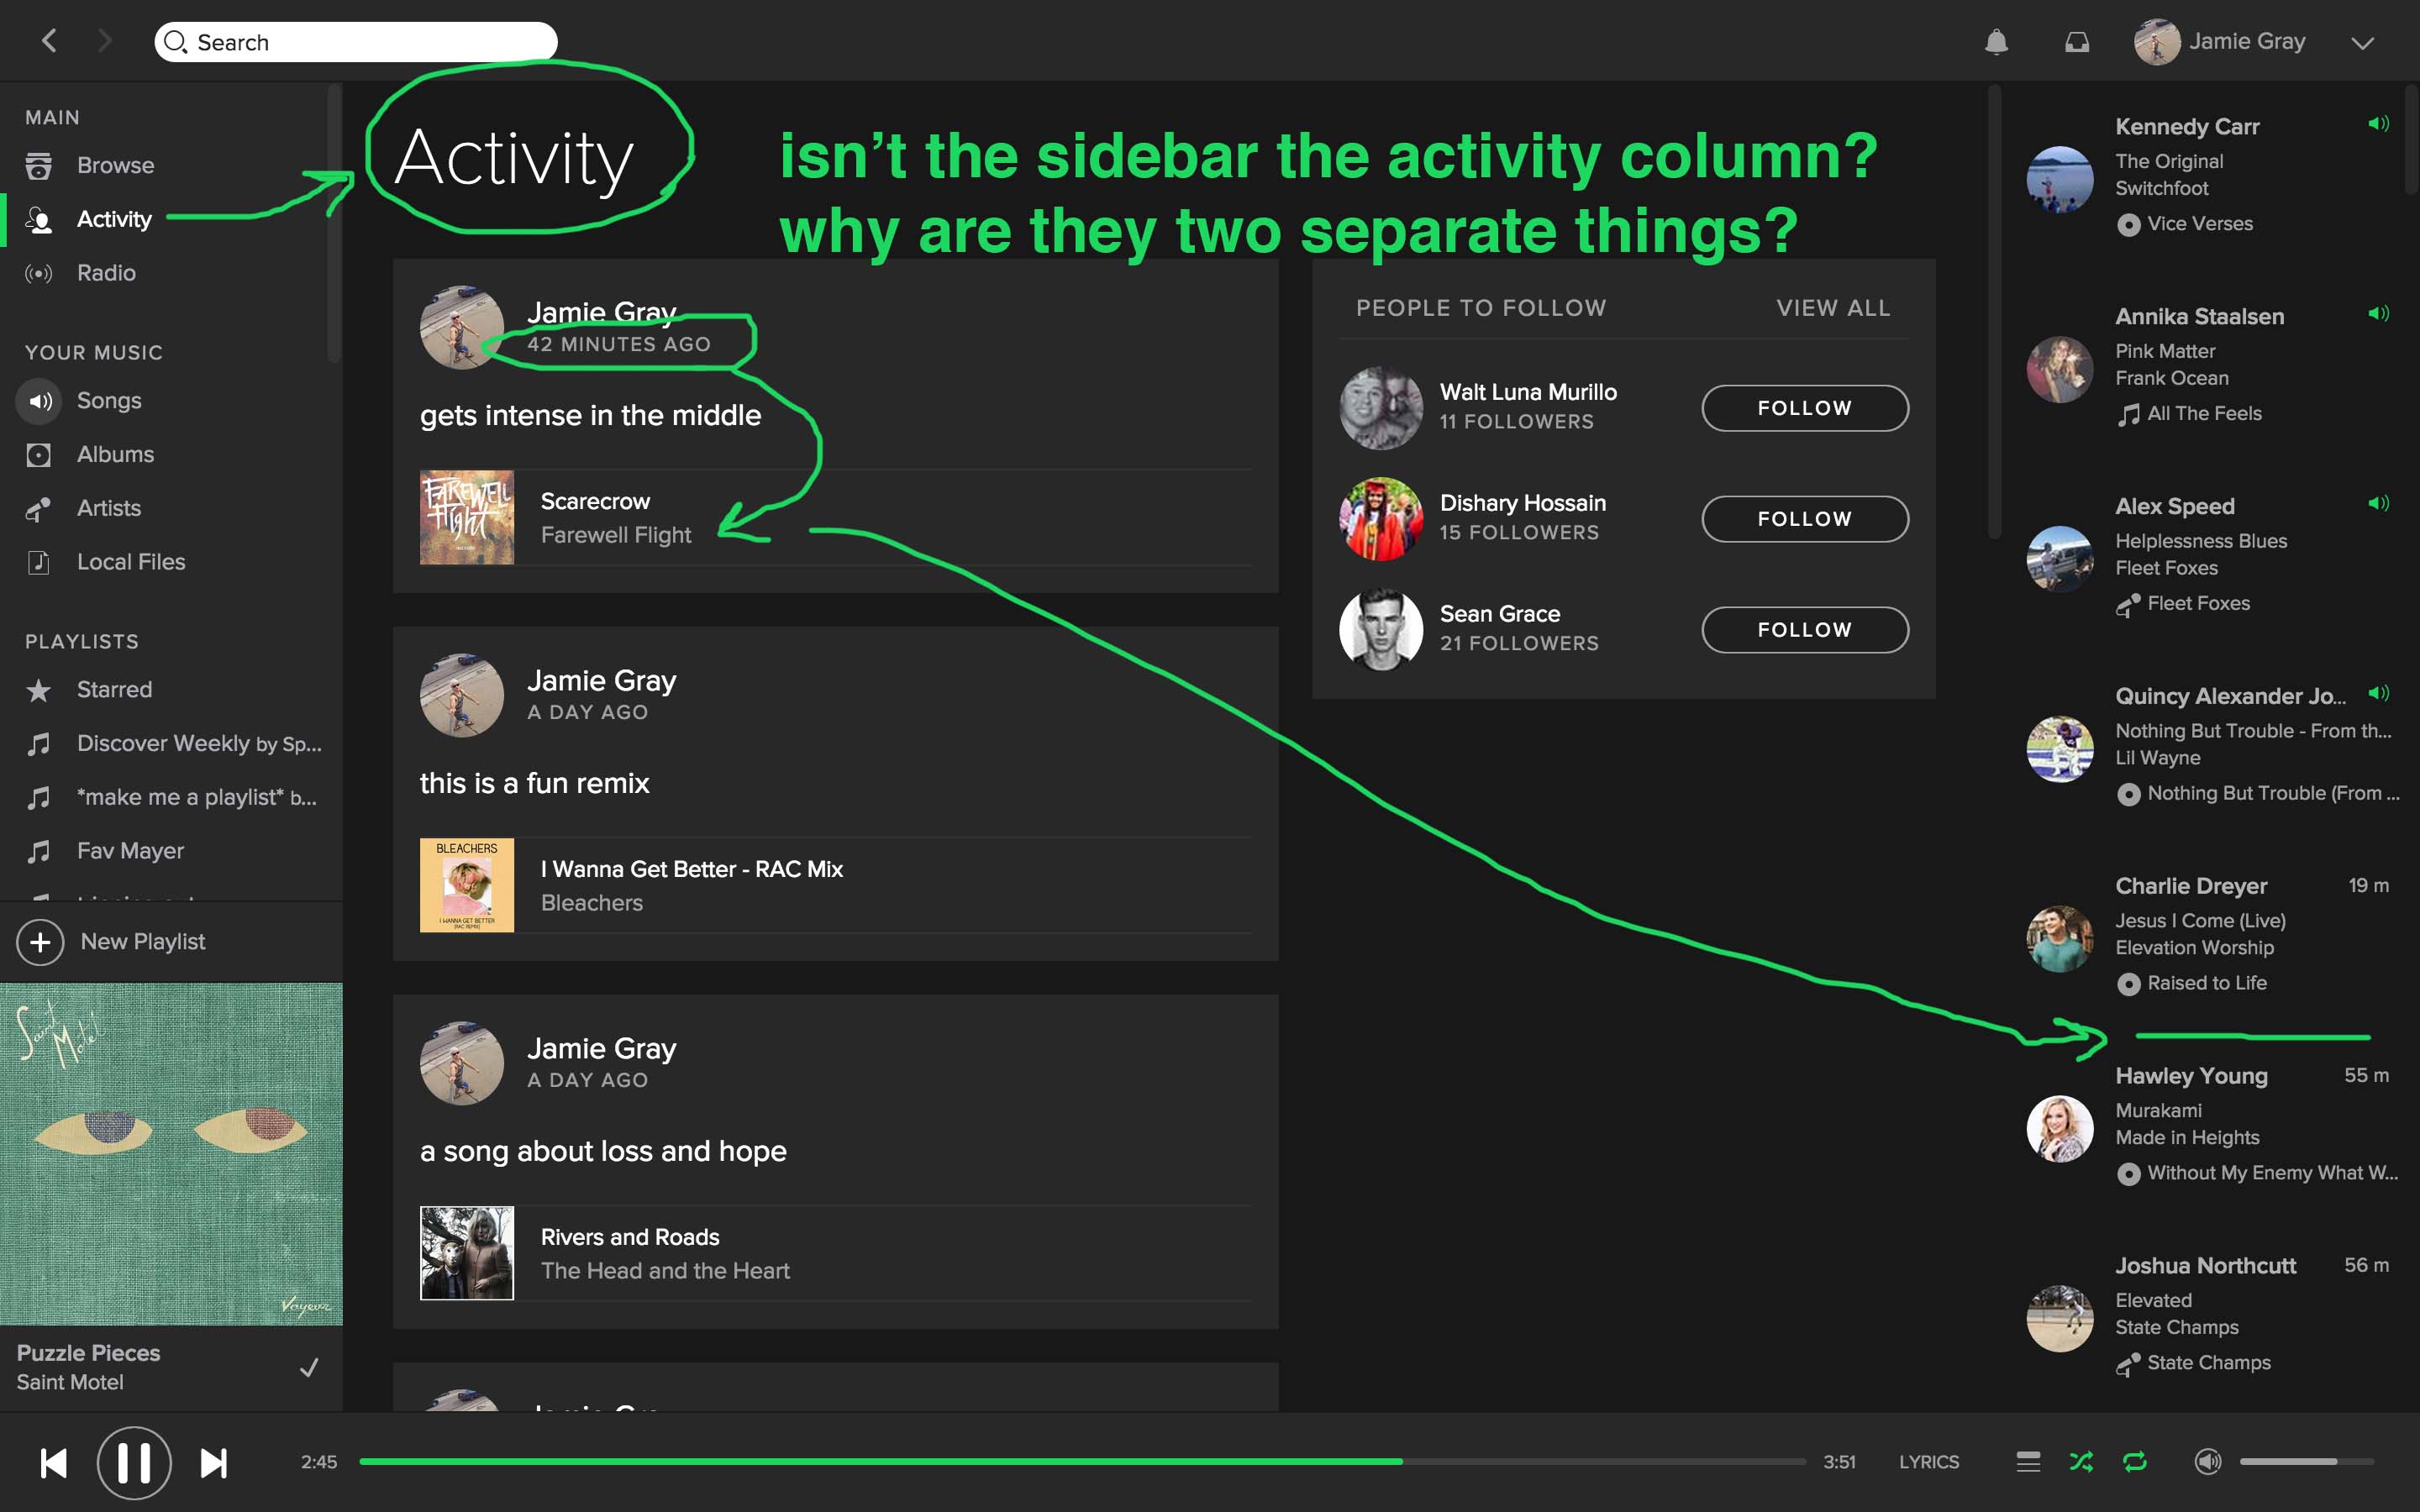Open Alex Speed's profile from friend feed
2420x1512 pixels.
click(2175, 507)
